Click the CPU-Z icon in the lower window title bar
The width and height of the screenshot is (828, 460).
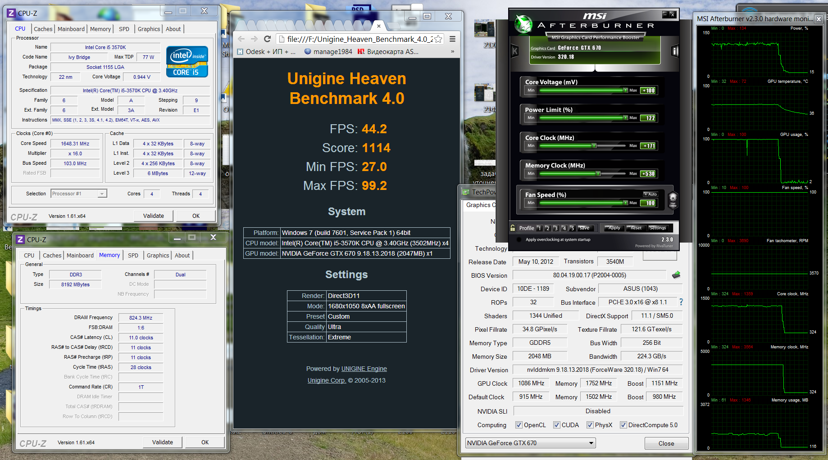coord(21,239)
